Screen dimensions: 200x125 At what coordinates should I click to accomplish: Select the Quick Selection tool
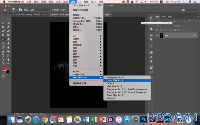tap(8, 23)
